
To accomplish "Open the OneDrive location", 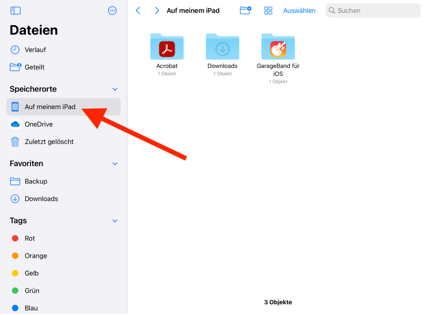I will 39,124.
